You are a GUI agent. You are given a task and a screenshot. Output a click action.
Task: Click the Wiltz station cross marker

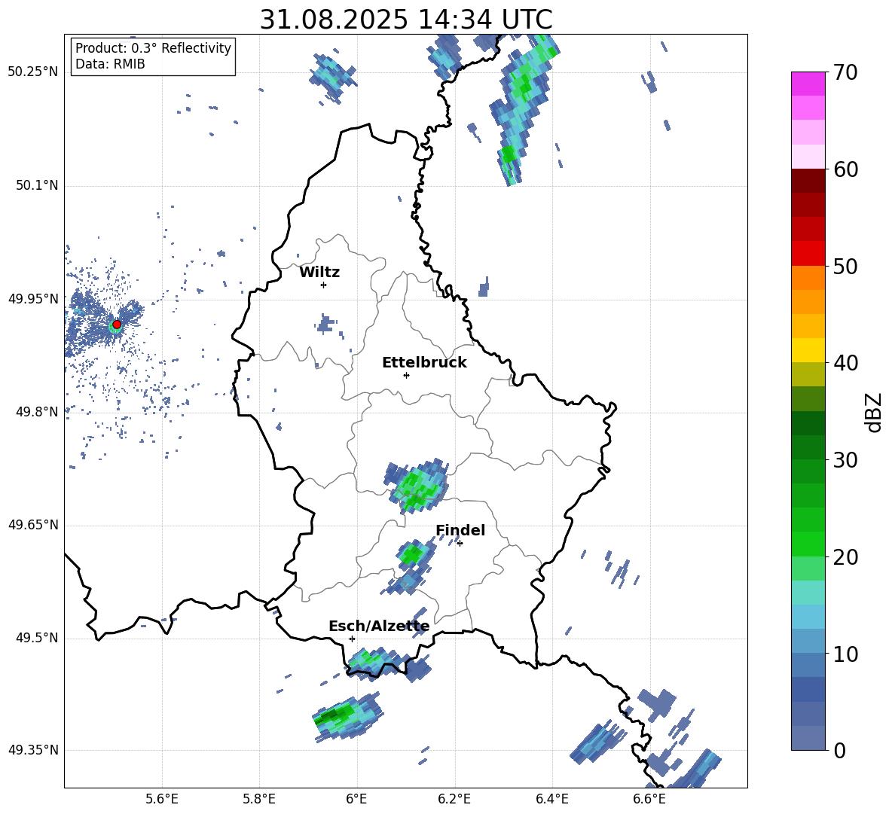click(x=324, y=285)
